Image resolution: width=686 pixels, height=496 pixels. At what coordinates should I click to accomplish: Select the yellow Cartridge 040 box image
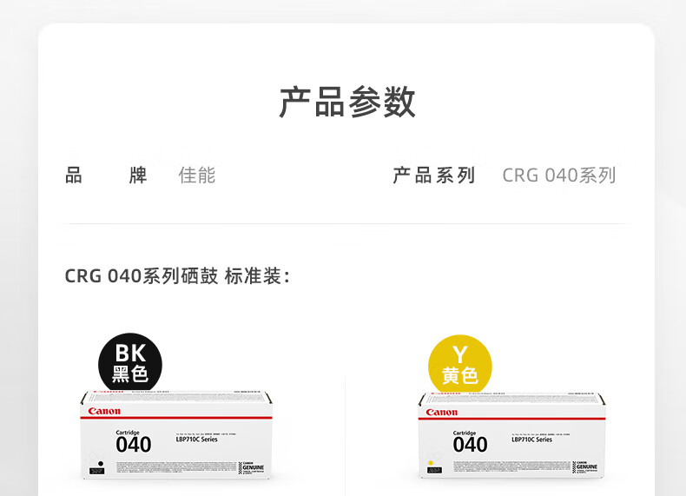click(511, 435)
